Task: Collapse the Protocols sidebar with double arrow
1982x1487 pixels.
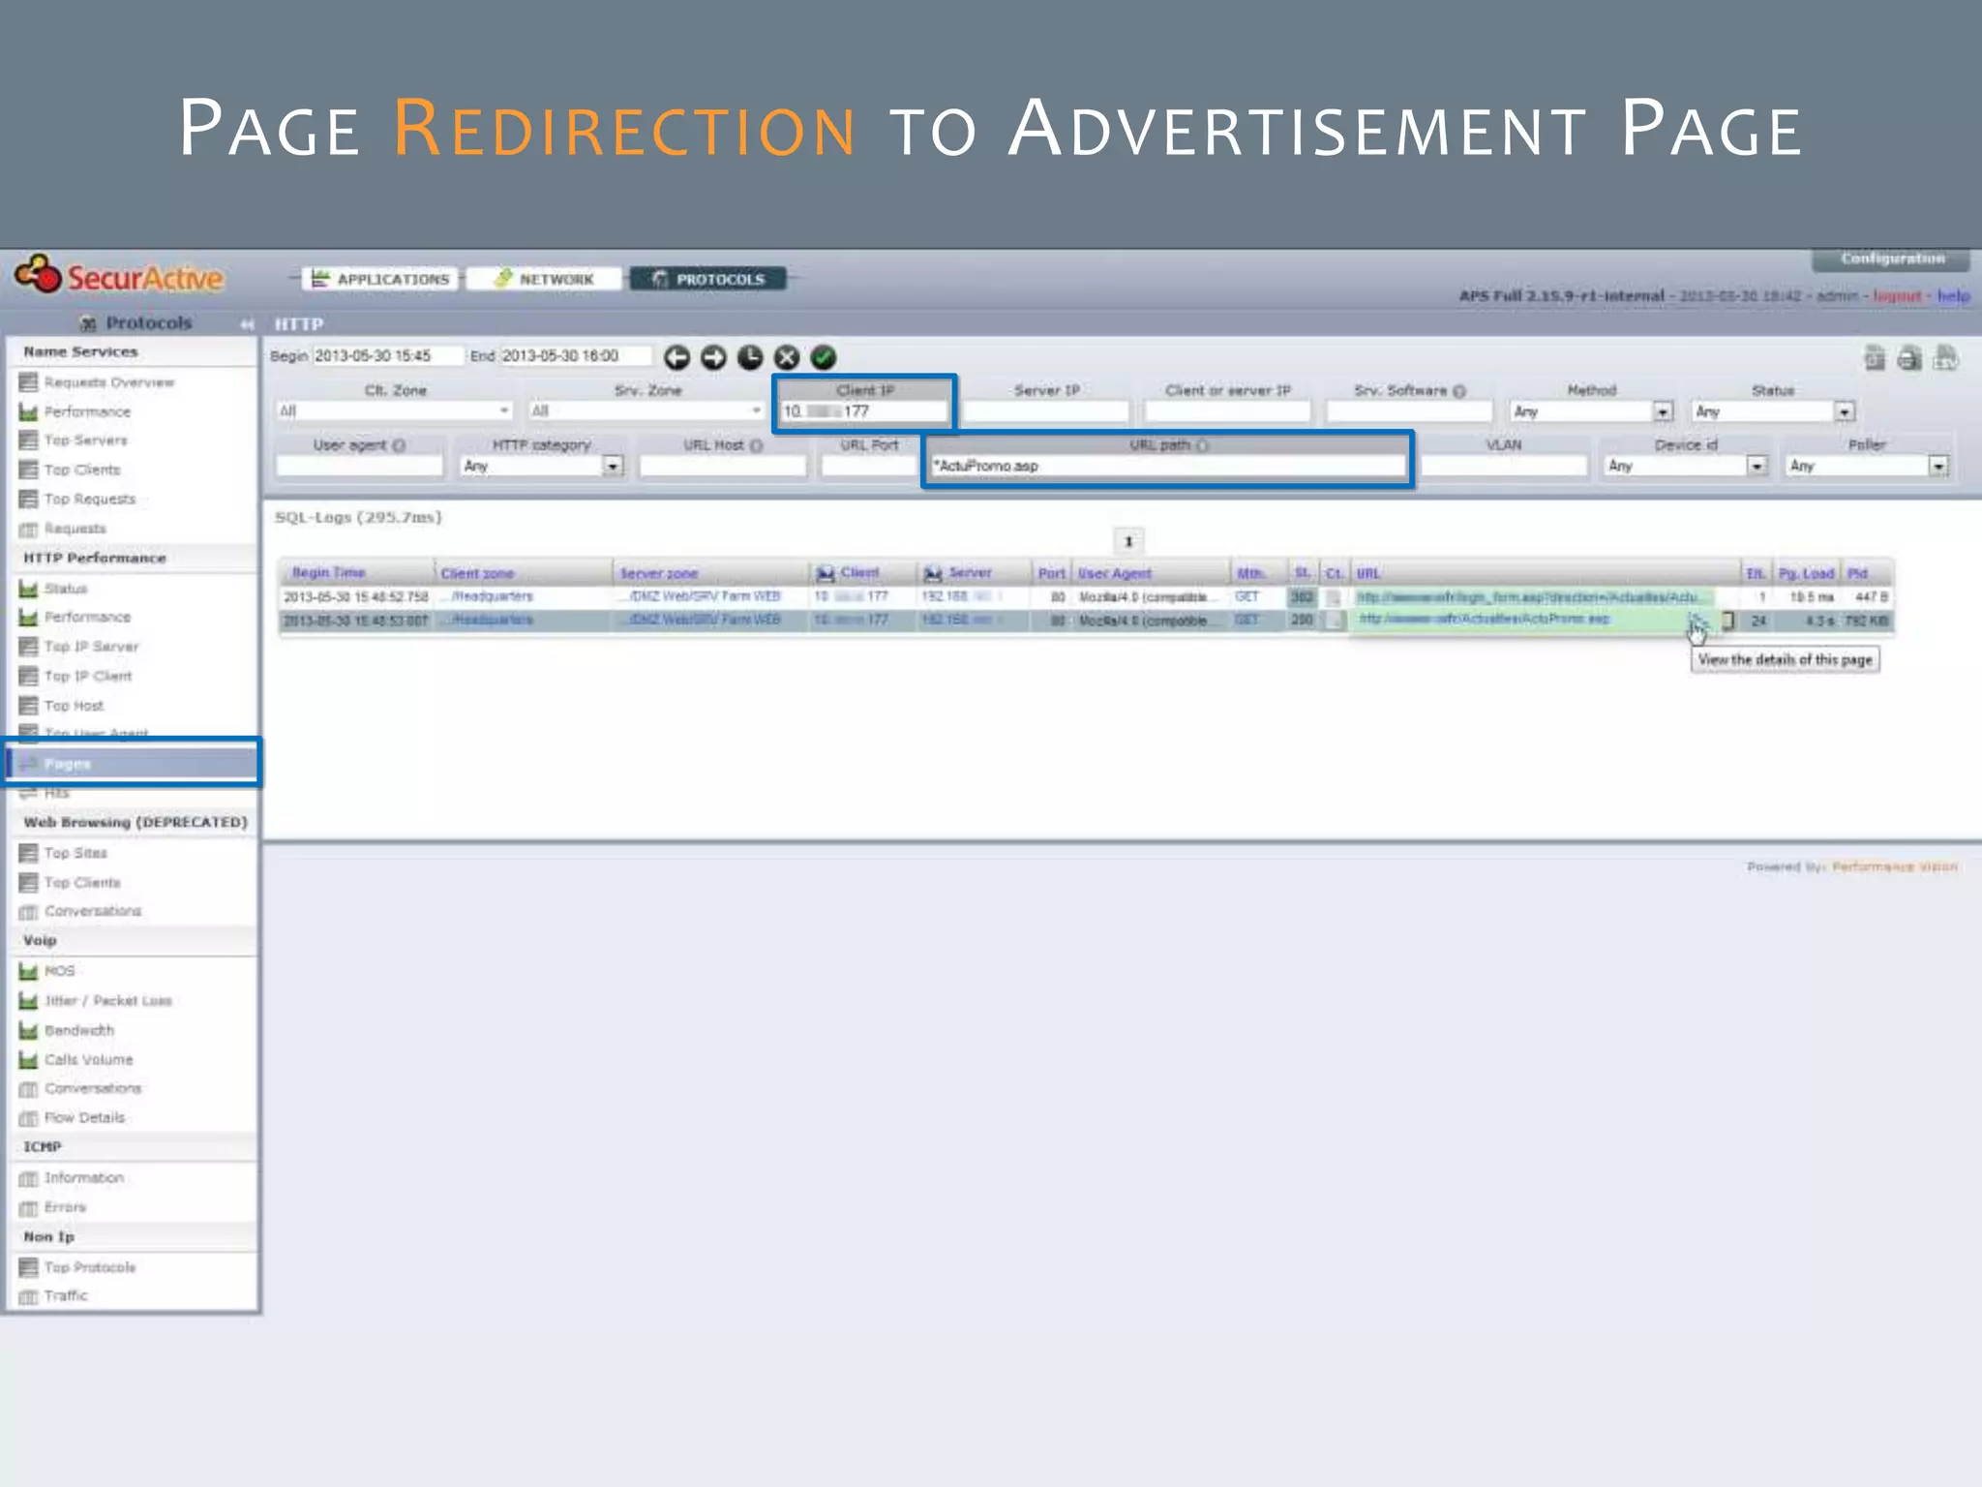Action: click(x=247, y=323)
